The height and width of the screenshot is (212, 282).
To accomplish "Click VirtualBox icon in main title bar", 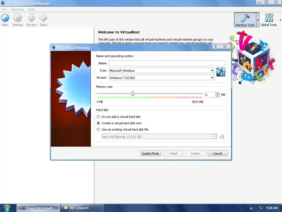I will [2, 3].
